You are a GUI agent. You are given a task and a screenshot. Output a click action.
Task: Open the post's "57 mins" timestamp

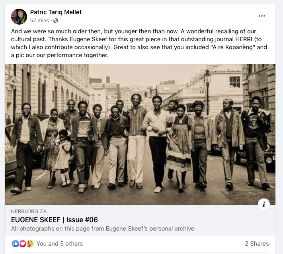coord(39,21)
